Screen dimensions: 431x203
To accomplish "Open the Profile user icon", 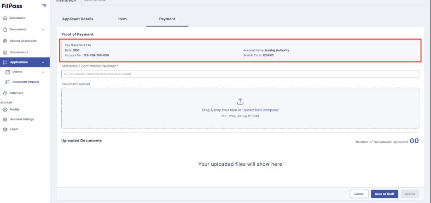I will [5, 109].
